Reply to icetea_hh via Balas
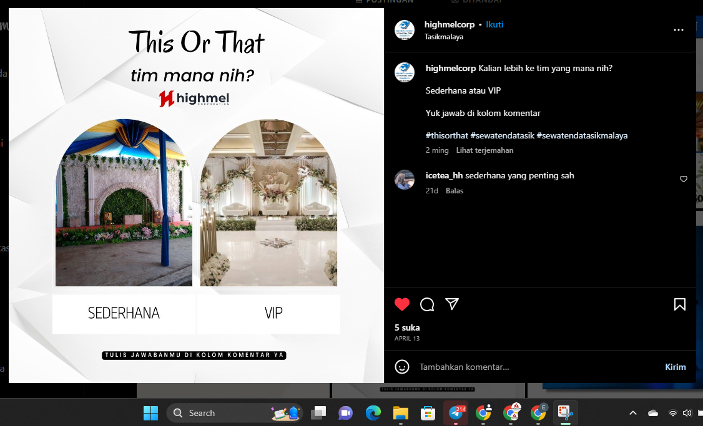 pyautogui.click(x=454, y=191)
